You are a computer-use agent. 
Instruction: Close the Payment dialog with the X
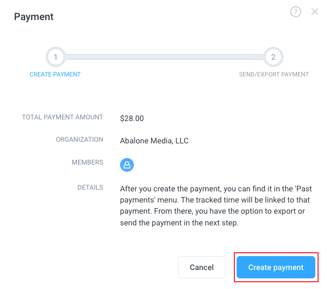pos(315,12)
